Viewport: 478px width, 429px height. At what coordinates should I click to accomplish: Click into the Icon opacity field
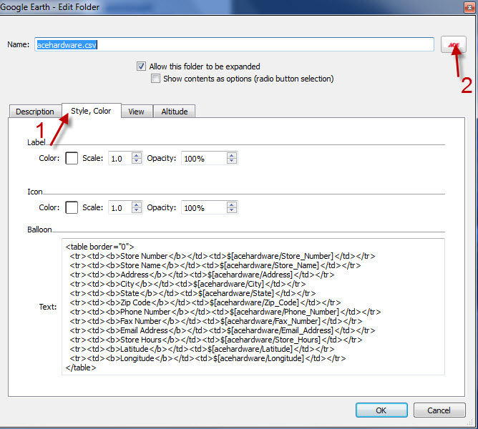tap(204, 208)
